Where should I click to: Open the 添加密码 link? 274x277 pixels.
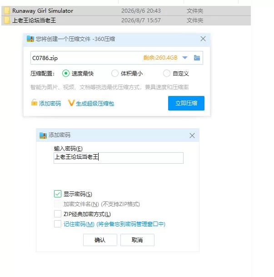50,103
